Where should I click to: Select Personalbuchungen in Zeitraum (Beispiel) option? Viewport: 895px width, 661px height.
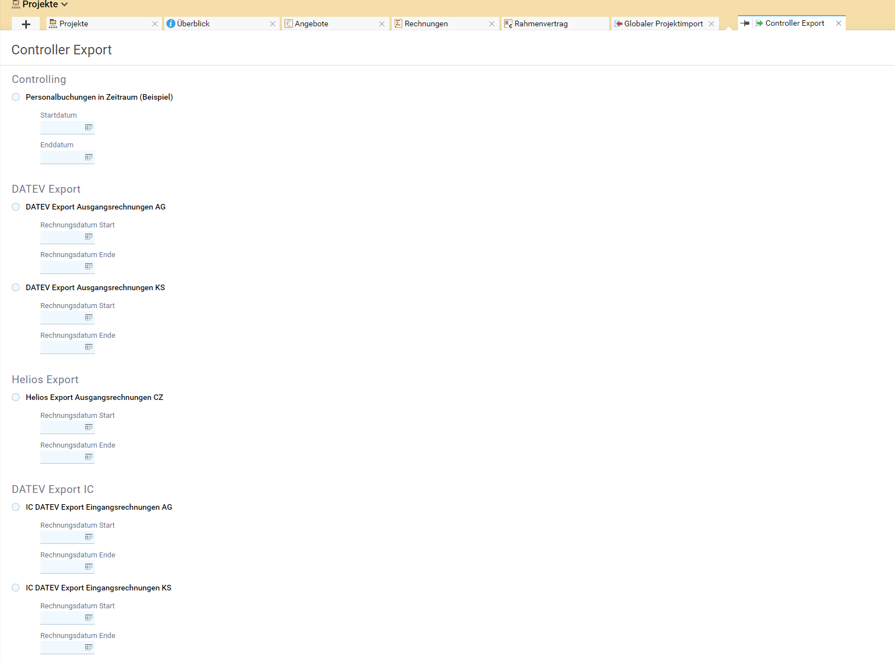click(16, 97)
